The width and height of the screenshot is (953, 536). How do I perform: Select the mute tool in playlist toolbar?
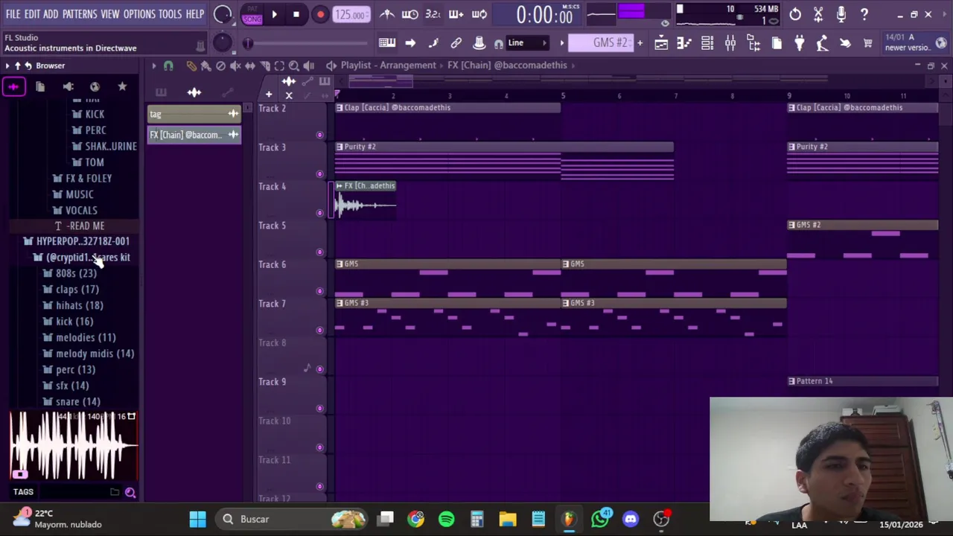pos(235,66)
